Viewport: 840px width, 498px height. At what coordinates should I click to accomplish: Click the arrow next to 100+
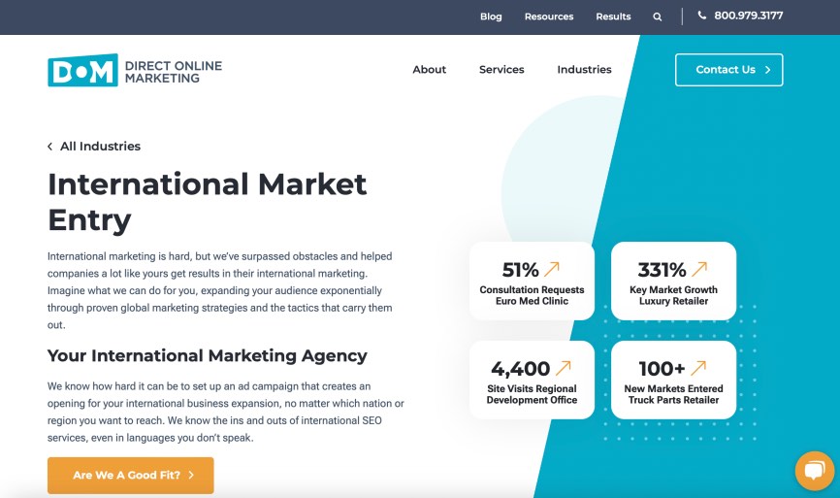[698, 368]
